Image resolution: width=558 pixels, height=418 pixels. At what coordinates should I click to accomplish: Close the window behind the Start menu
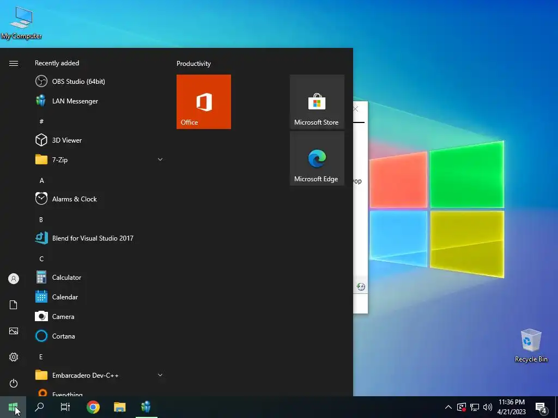356,109
